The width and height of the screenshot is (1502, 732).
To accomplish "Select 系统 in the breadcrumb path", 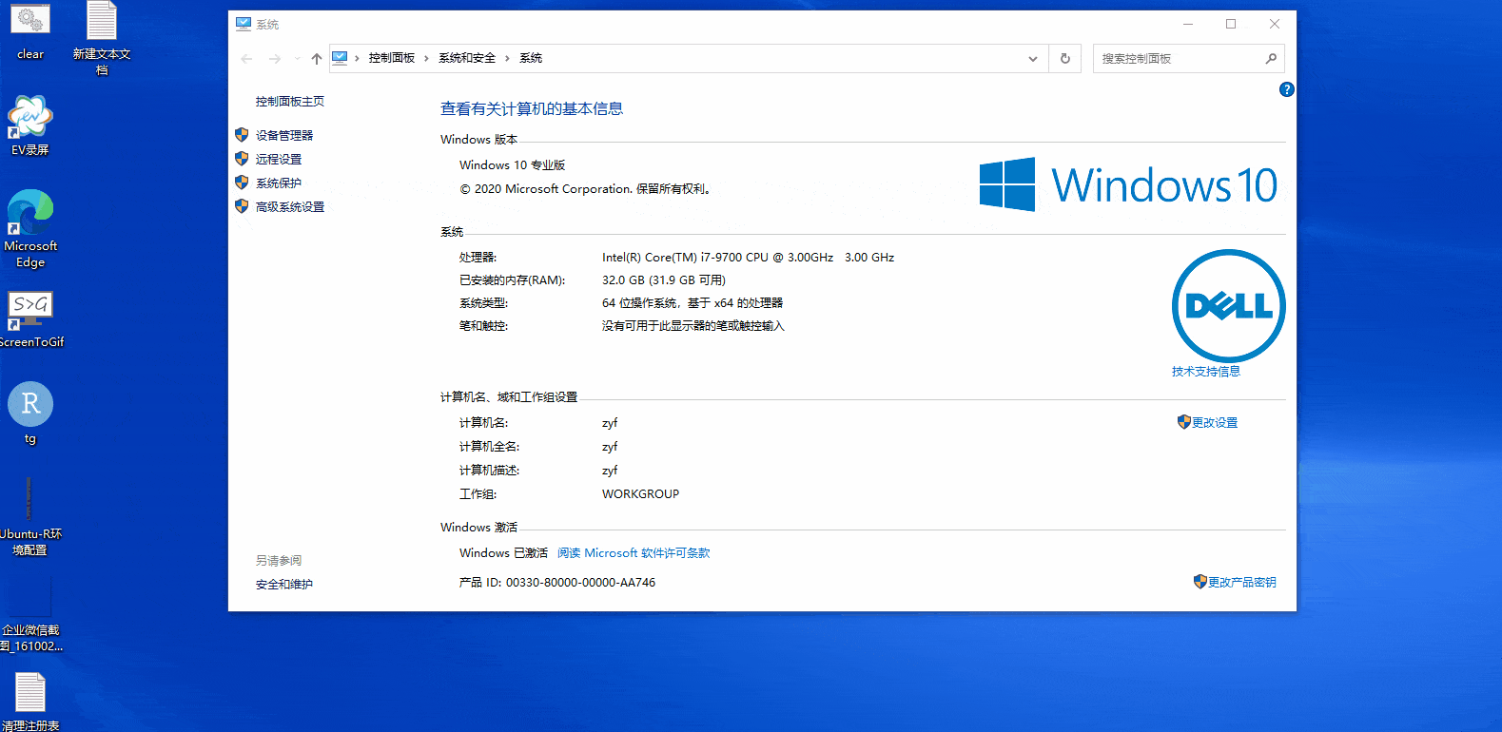I will (x=531, y=58).
